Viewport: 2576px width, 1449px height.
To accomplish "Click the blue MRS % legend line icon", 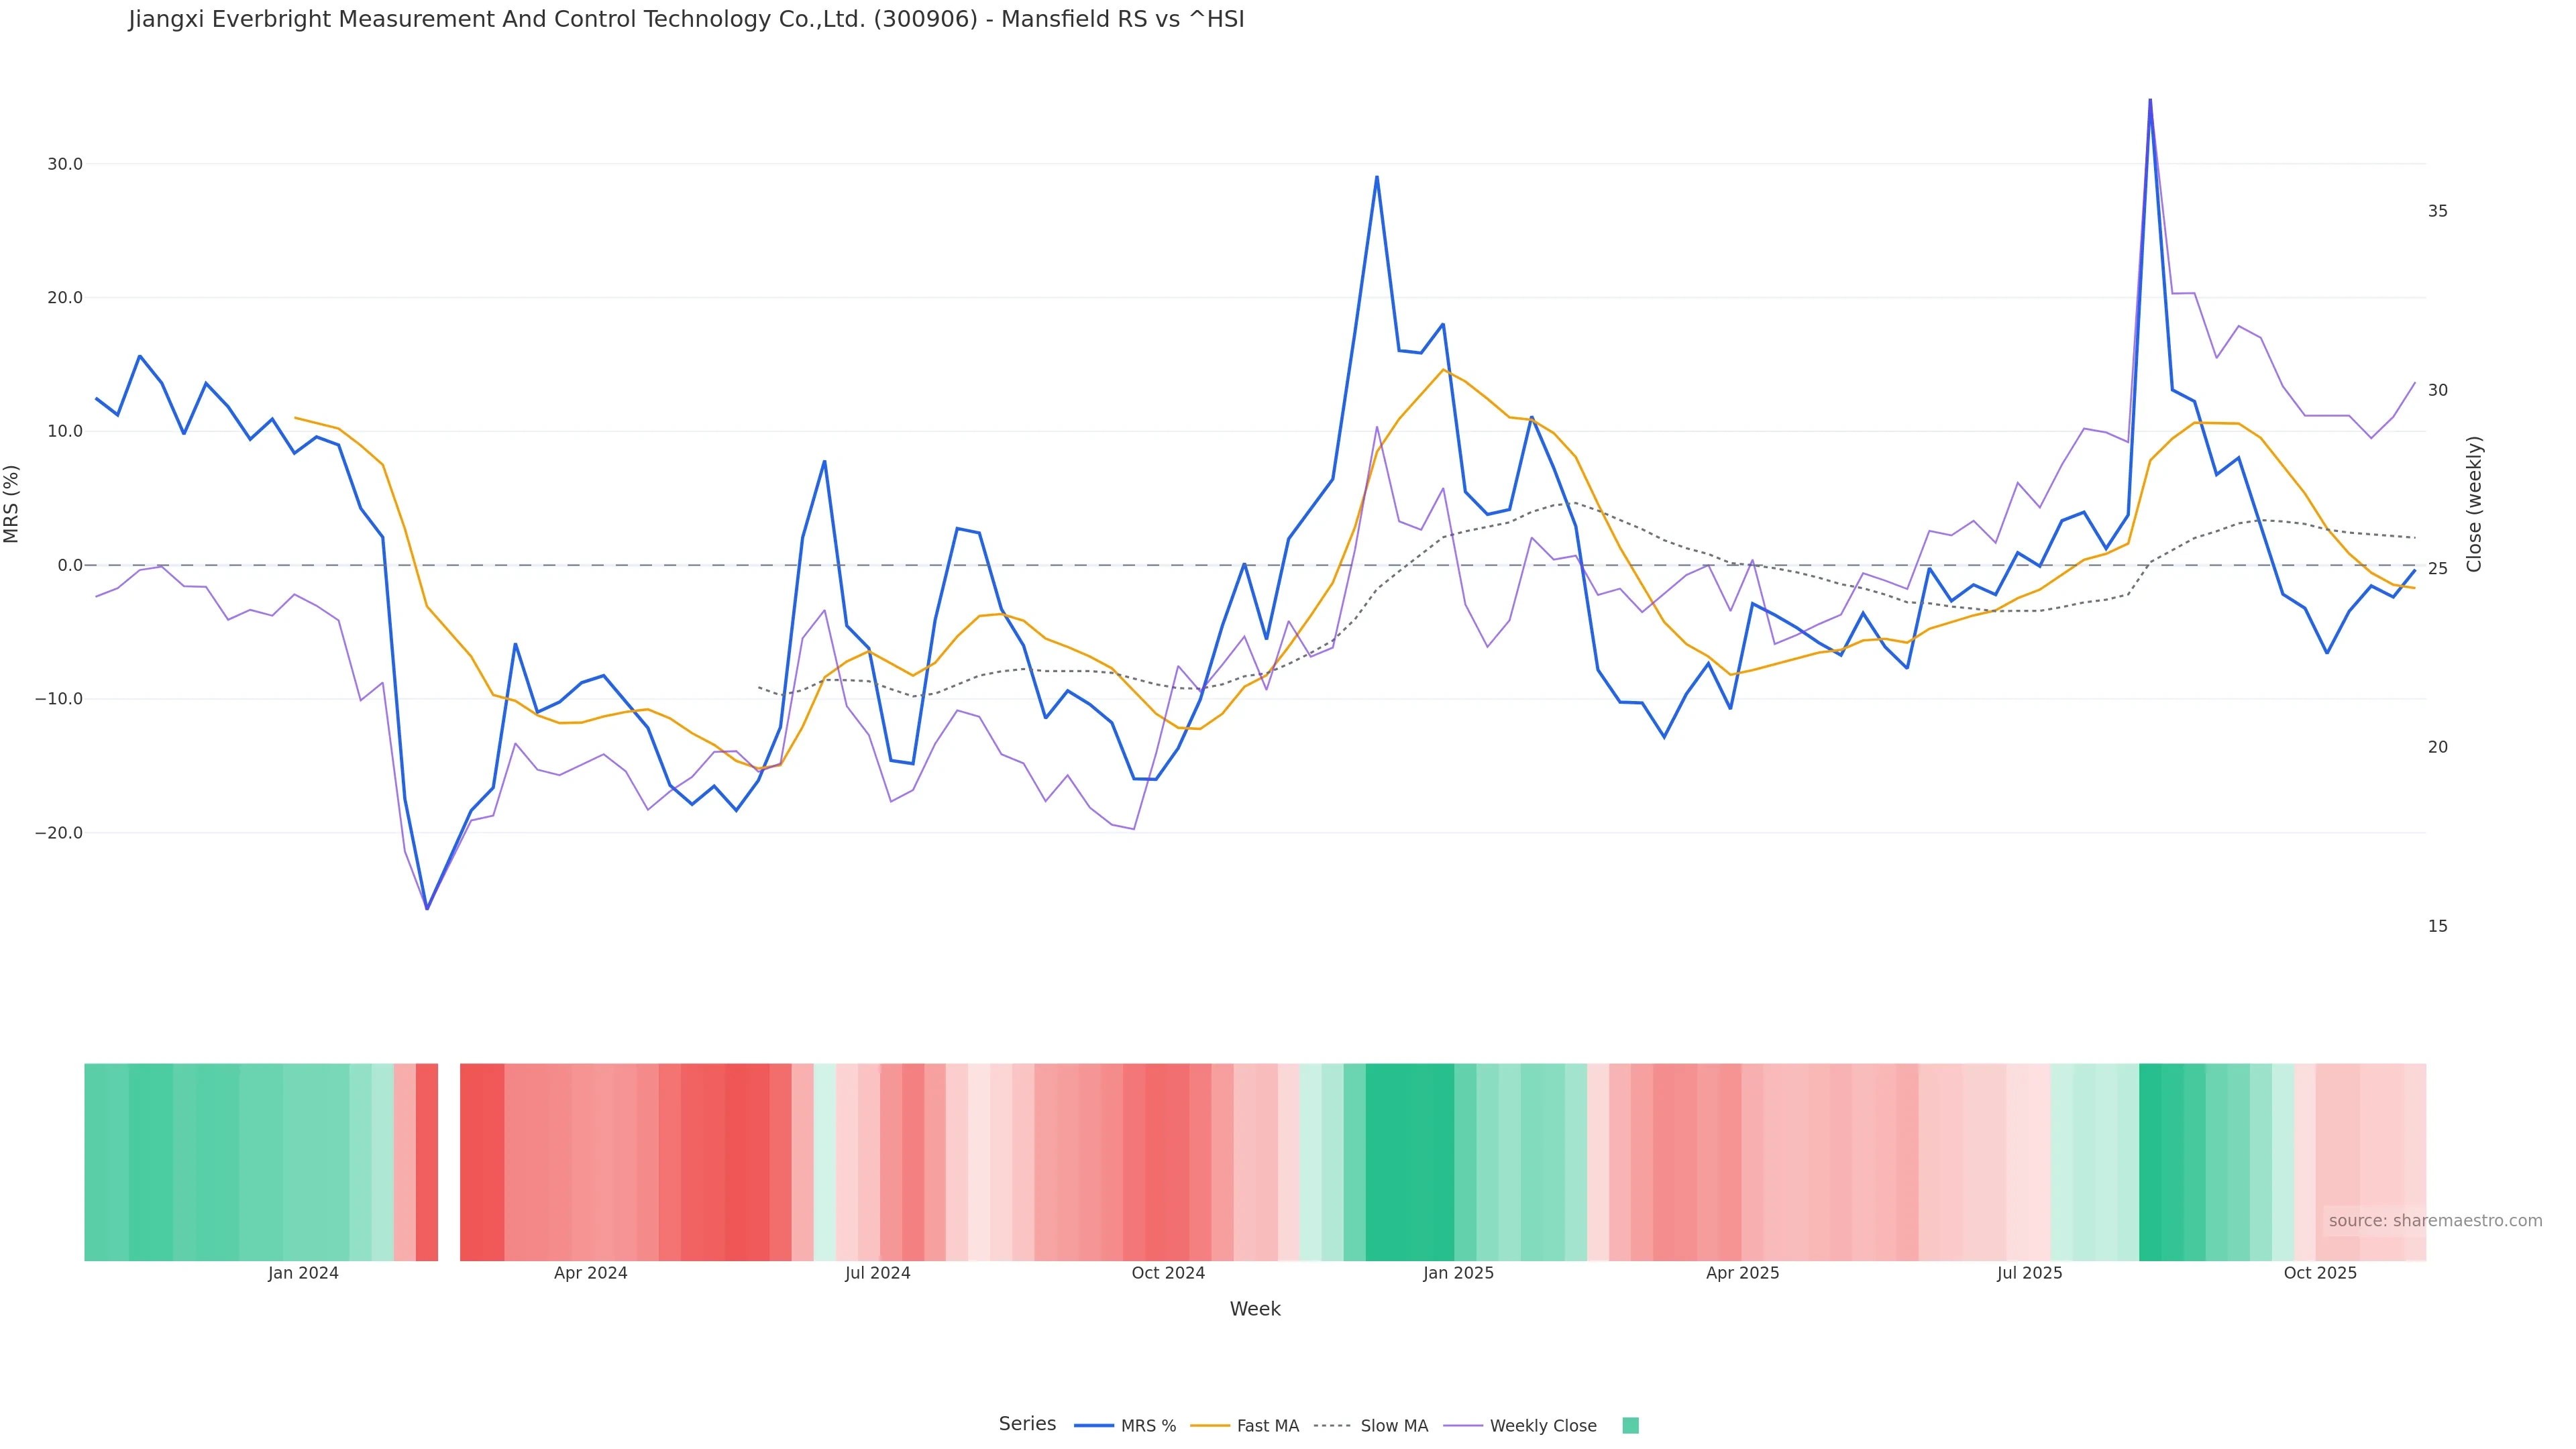I will 1094,1426.
